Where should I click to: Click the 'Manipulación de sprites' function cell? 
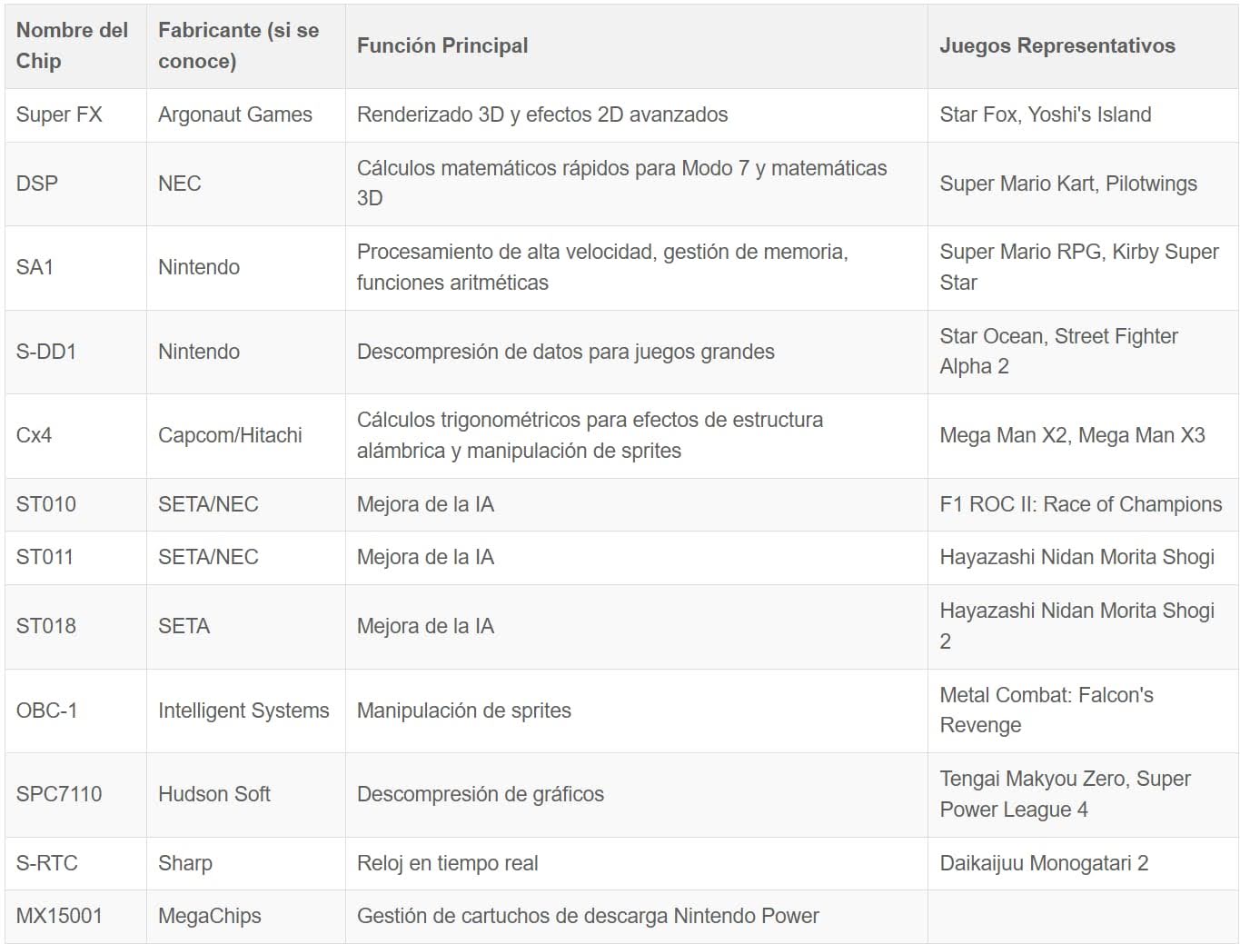click(x=463, y=710)
